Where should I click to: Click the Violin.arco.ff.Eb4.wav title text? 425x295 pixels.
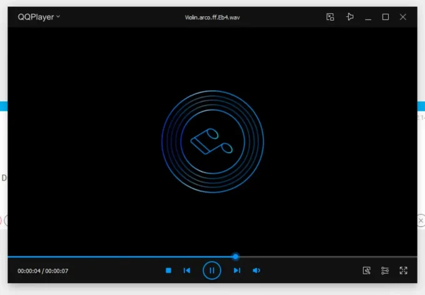(x=212, y=17)
